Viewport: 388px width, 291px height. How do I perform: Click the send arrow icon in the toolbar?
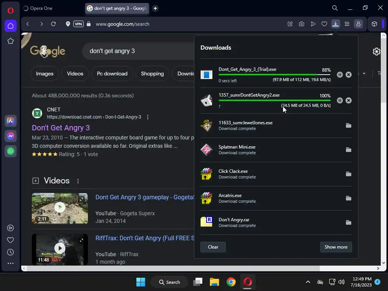pos(313,24)
